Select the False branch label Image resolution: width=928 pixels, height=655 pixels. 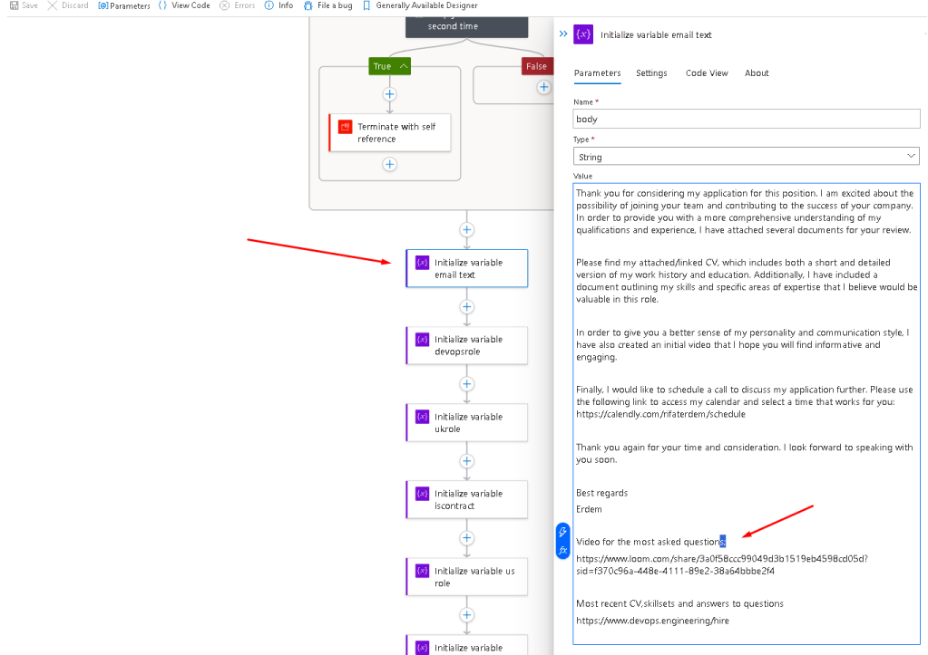[x=537, y=66]
